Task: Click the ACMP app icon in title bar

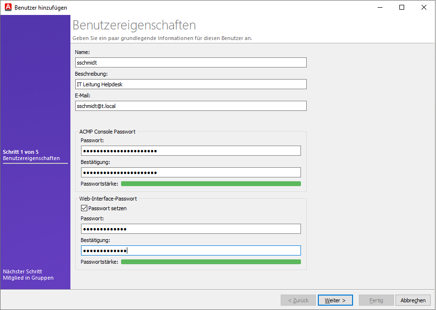Action: click(x=8, y=7)
